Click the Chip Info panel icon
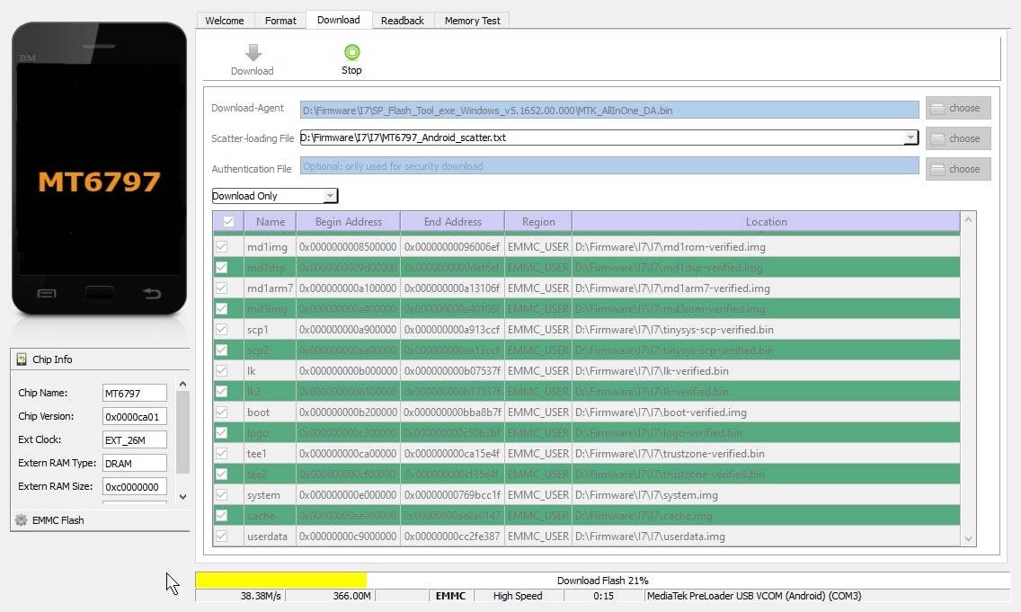This screenshot has height=612, width=1021. pyautogui.click(x=20, y=359)
